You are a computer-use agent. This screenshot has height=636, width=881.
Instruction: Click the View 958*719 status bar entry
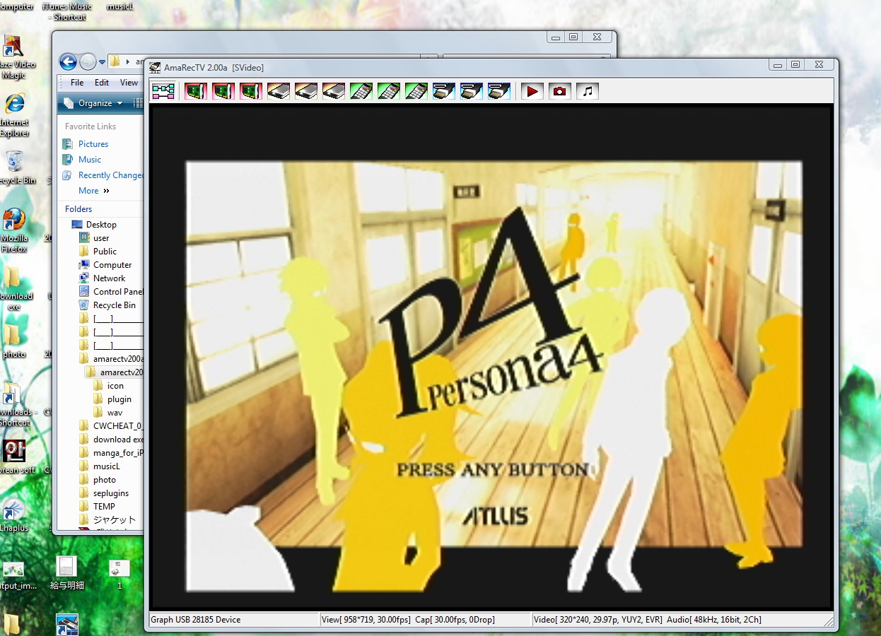click(x=366, y=620)
